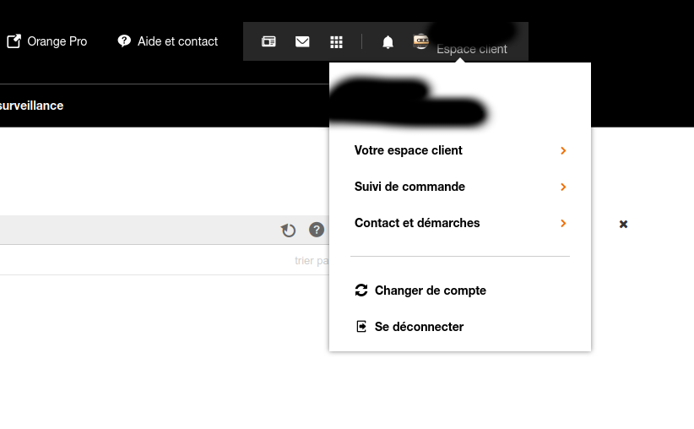Open Aide et contact help link

[x=168, y=41]
